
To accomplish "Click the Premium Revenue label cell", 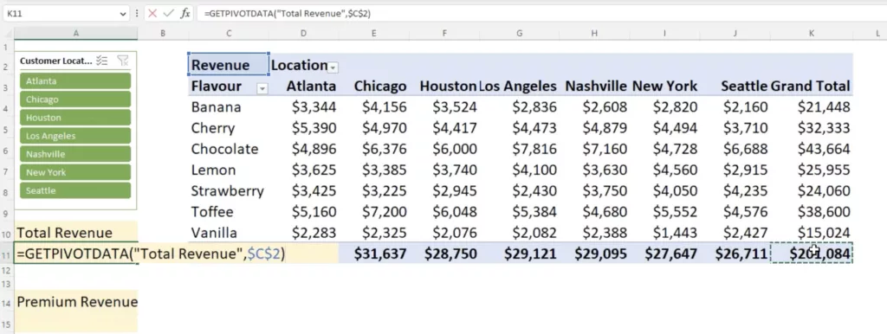I will coord(76,301).
